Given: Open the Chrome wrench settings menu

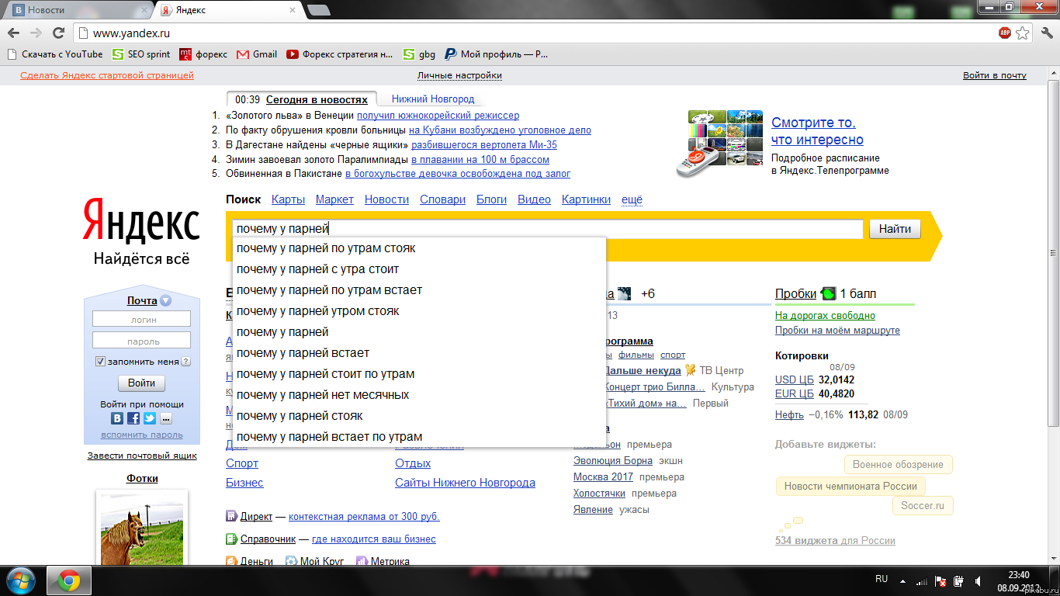Looking at the screenshot, I should coord(1044,33).
